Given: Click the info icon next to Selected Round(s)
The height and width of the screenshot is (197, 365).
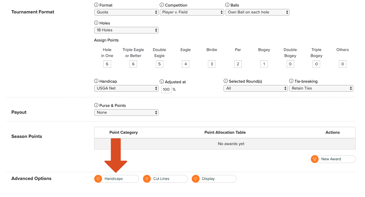Looking at the screenshot, I should coord(226,81).
